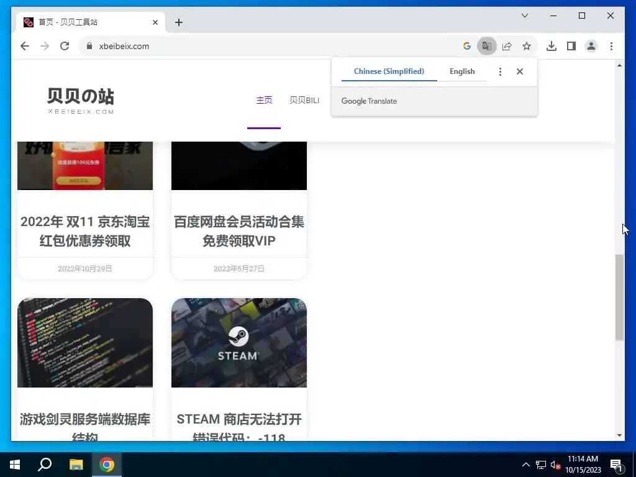Open article 游戏剑灵服务端数据库结构
636x477 pixels.
point(84,426)
